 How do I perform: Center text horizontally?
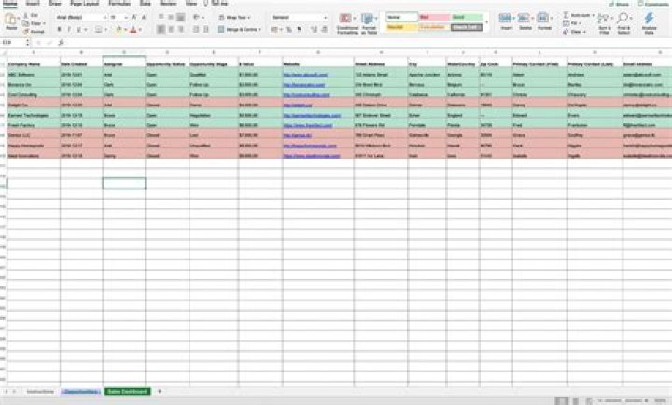click(171, 30)
